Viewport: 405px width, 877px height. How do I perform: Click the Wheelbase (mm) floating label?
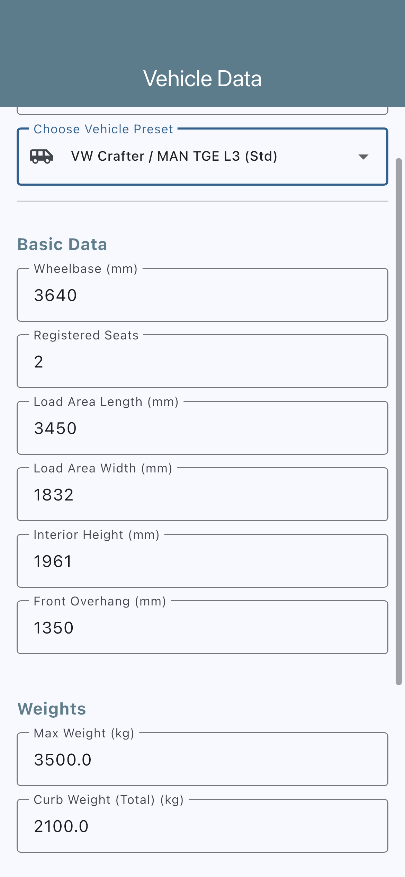pyautogui.click(x=86, y=269)
